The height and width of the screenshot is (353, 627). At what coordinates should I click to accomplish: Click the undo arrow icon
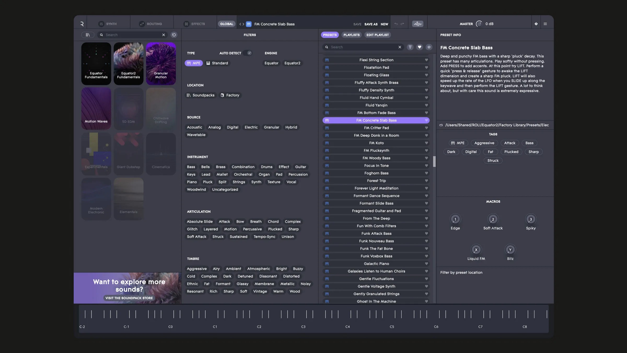pos(396,24)
